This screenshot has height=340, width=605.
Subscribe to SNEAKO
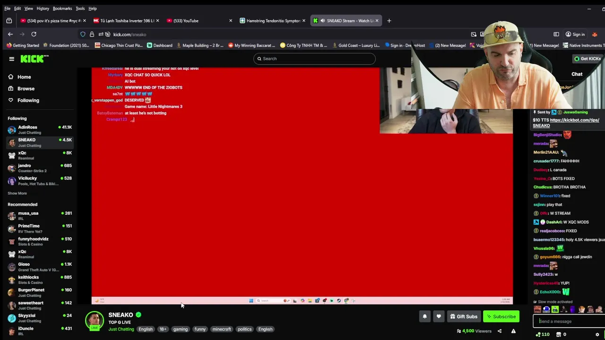(501, 316)
